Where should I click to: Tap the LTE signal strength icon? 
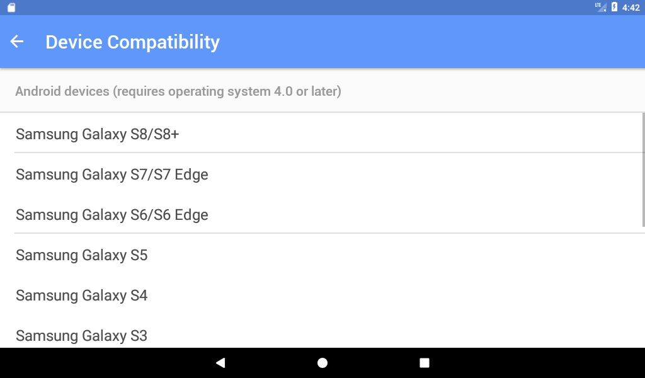601,7
